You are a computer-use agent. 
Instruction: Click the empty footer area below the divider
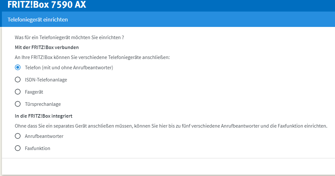point(168,166)
